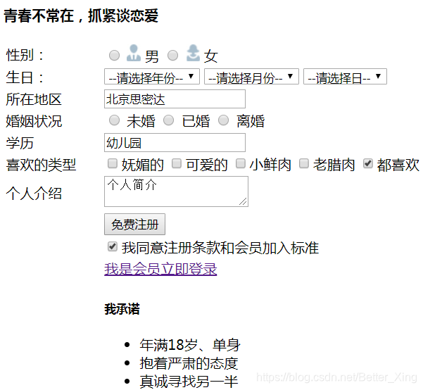Click the heading 青春不常在，抓紧谈恋爱
This screenshot has height=390, width=423.
[x=81, y=15]
